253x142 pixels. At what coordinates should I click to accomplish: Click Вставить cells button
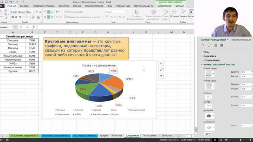pos(175,14)
